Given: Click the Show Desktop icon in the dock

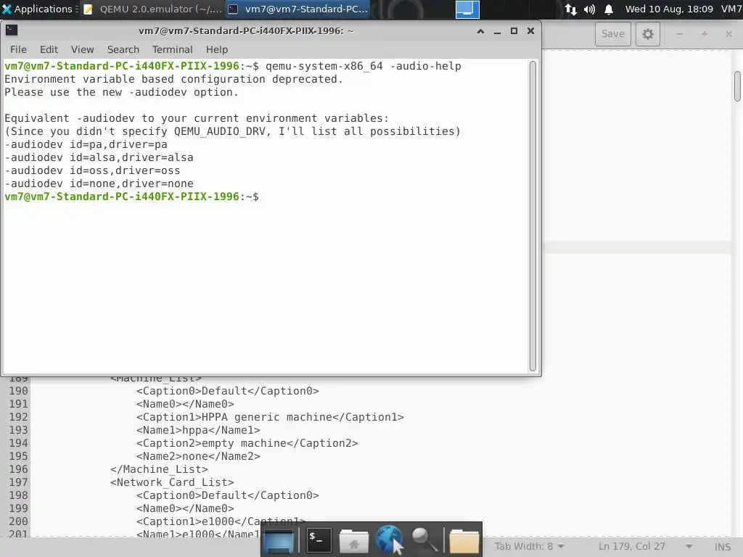Looking at the screenshot, I should (278, 540).
